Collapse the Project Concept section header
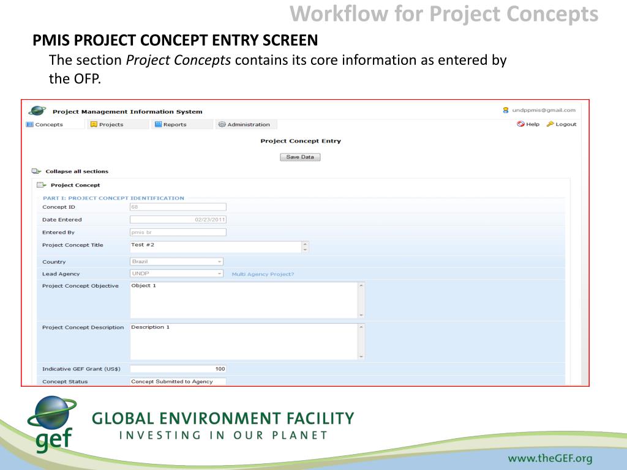Screen dimensions: 627x470 tap(75, 185)
